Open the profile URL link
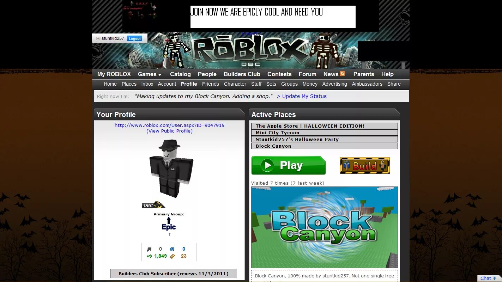 point(169,125)
